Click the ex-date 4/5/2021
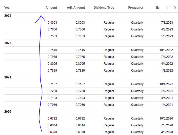This screenshot has width=178, height=135. [x=167, y=98]
